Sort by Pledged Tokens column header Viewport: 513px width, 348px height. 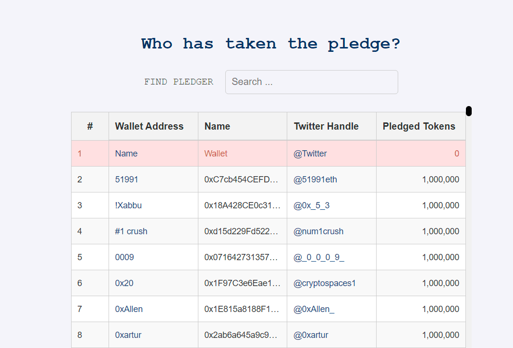pyautogui.click(x=419, y=126)
